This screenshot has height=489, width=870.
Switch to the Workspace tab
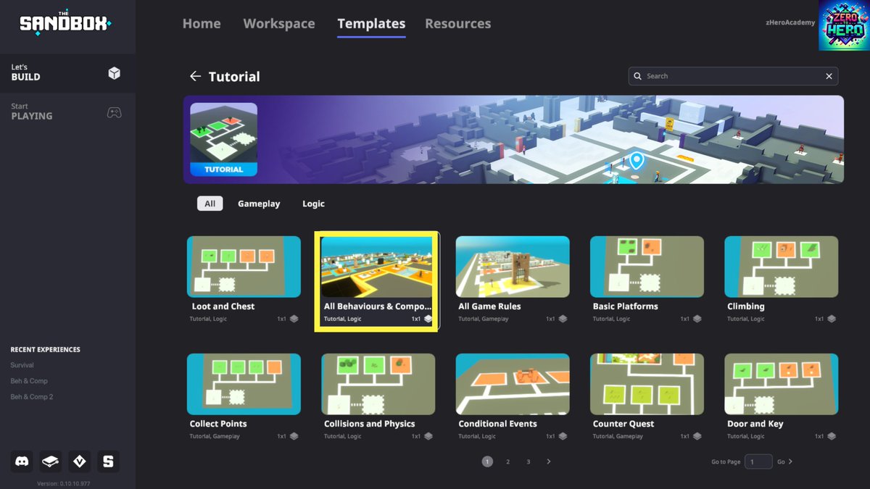pyautogui.click(x=279, y=23)
